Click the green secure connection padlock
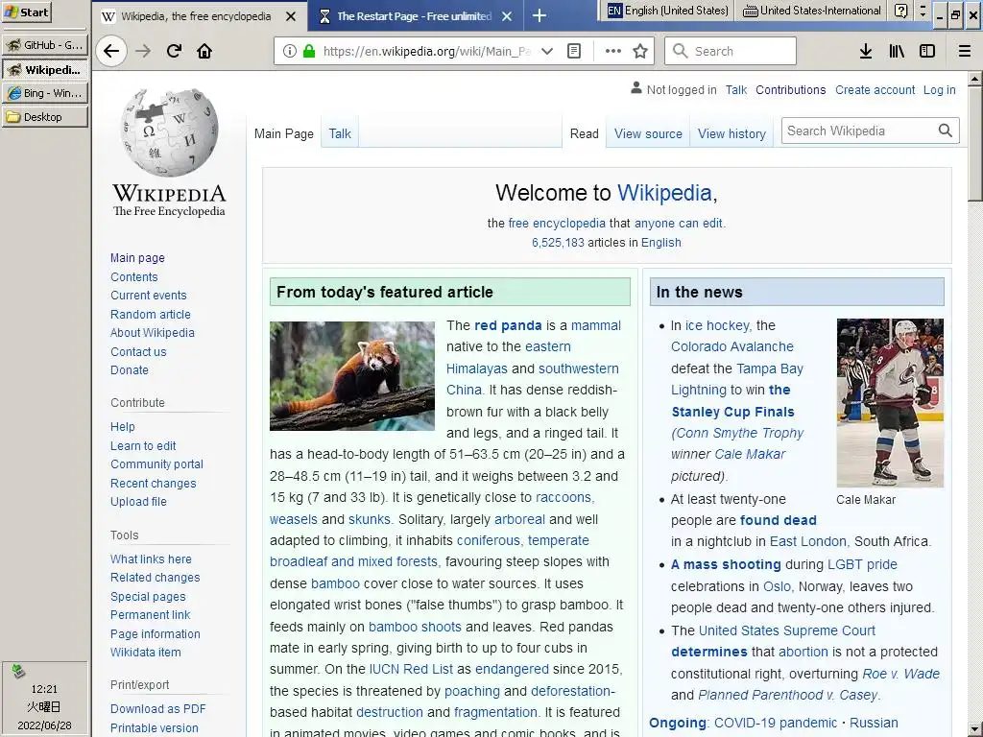 click(308, 51)
